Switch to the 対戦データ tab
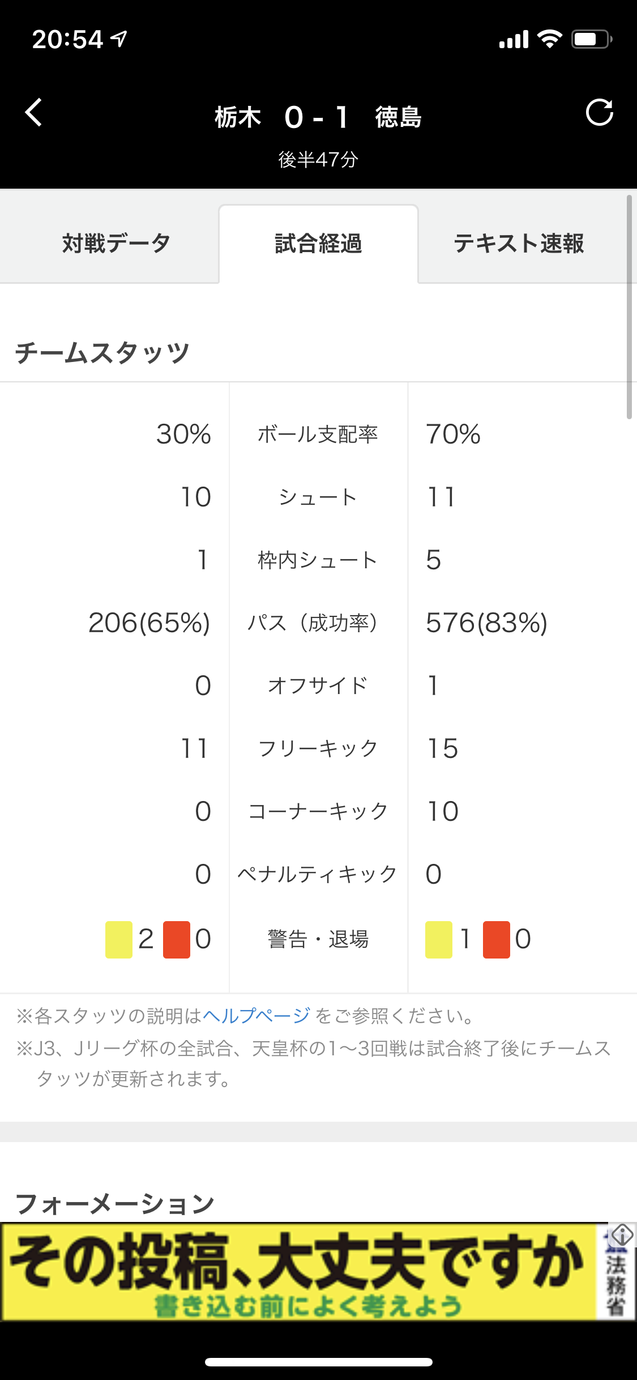Viewport: 637px width, 1380px height. click(x=116, y=243)
